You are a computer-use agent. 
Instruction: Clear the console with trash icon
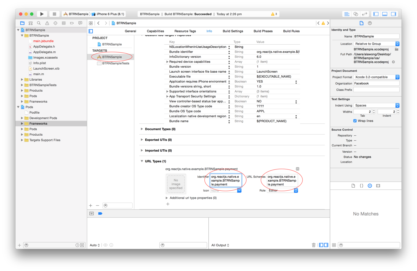point(314,245)
